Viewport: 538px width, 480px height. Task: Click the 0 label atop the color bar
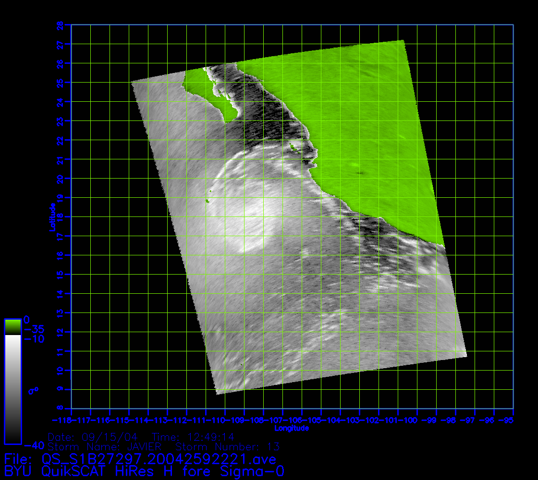[x=26, y=320]
